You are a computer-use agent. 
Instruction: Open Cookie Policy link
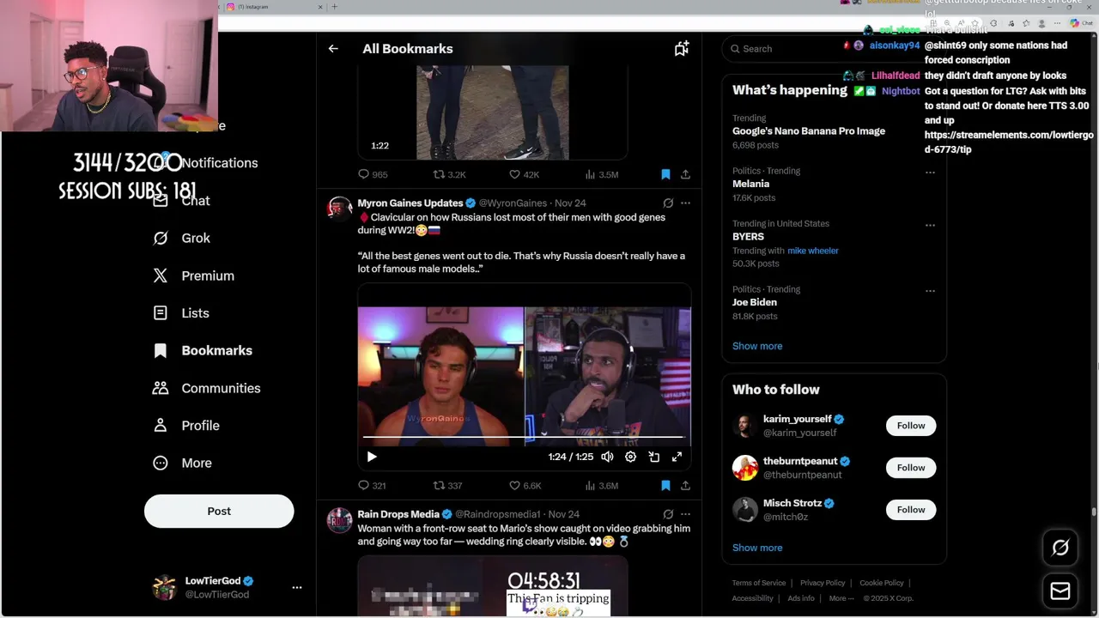(882, 583)
